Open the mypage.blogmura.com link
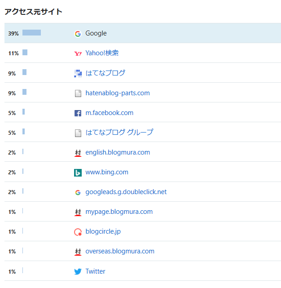This screenshot has width=281, height=288. 119,212
